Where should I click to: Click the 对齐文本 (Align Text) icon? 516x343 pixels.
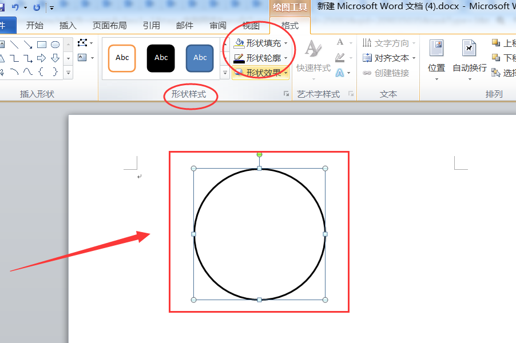[367, 57]
